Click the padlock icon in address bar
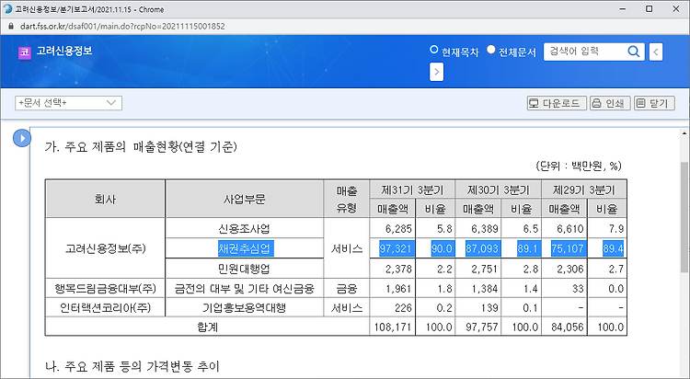The height and width of the screenshot is (379, 690). tap(11, 27)
